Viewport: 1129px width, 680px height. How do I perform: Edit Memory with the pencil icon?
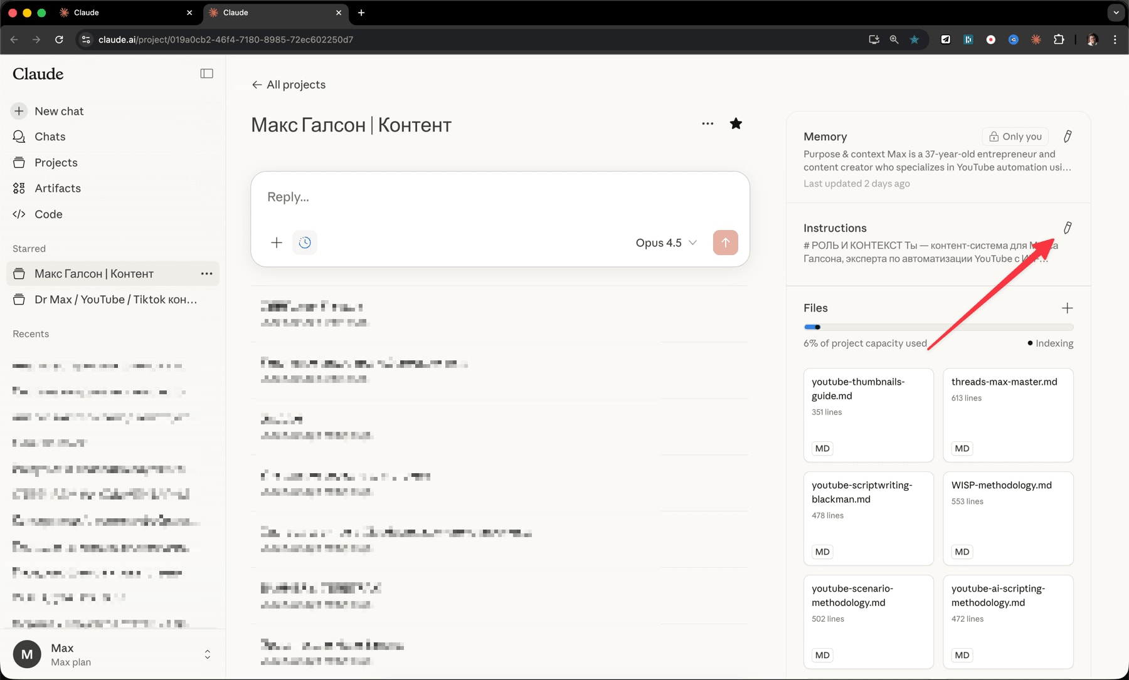(x=1068, y=136)
